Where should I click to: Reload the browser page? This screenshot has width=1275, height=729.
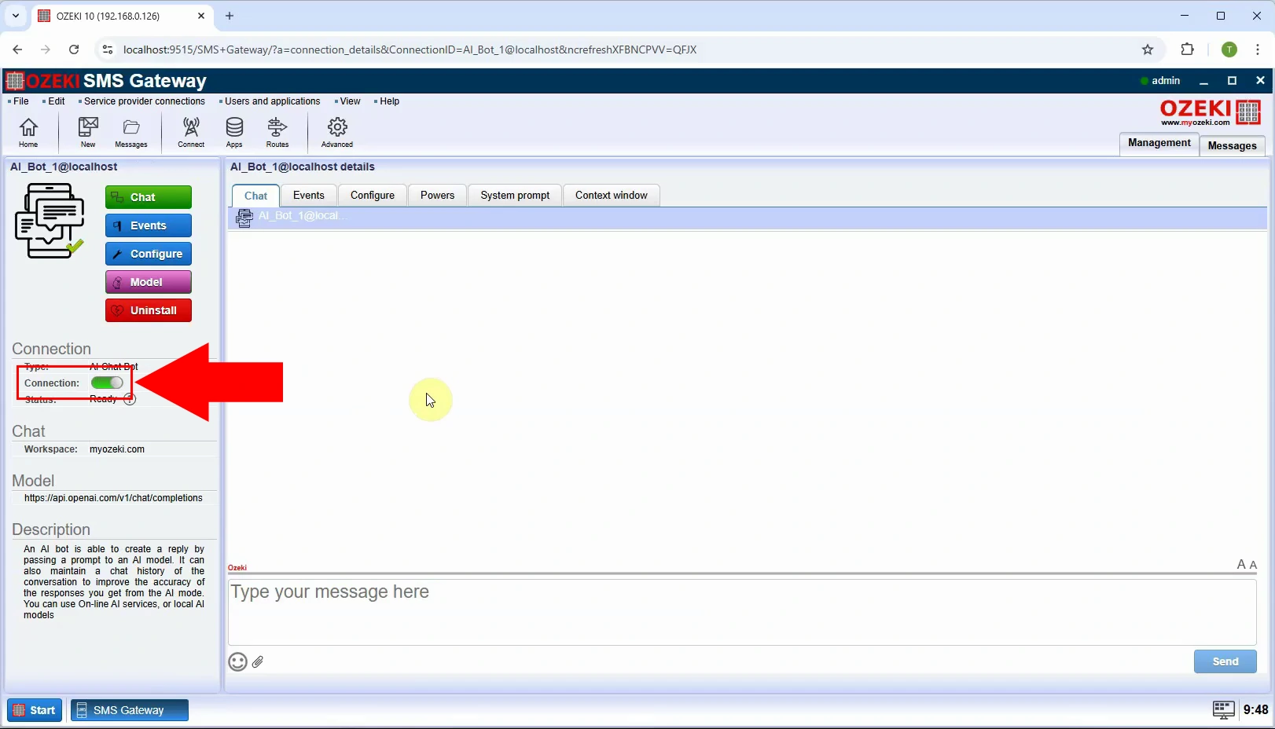(74, 49)
